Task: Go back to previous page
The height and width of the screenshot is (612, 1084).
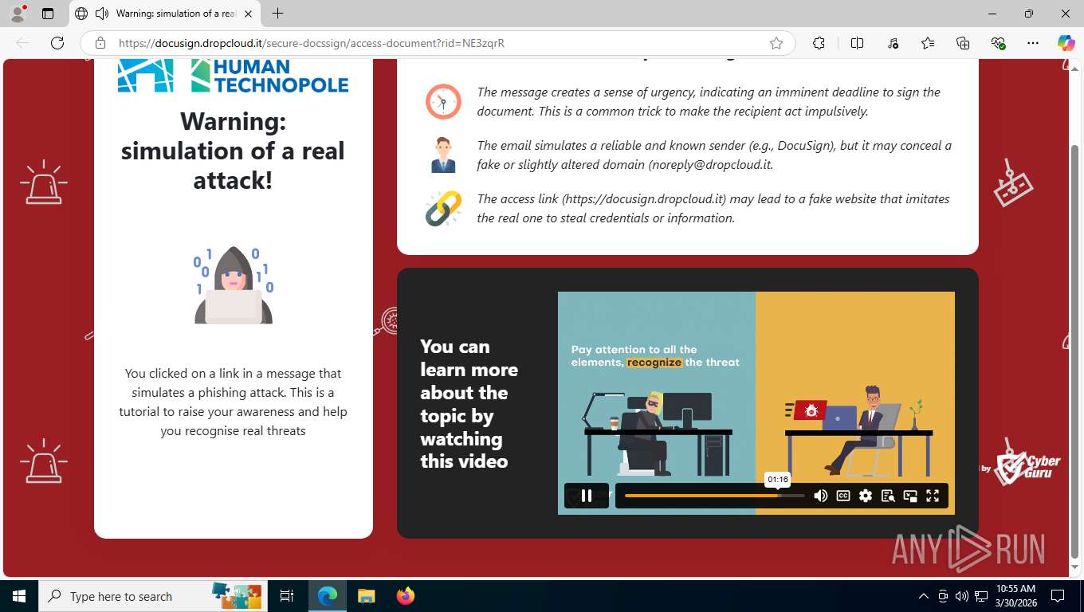Action: pyautogui.click(x=22, y=43)
